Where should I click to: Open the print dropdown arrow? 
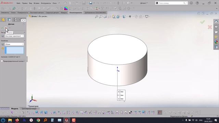coord(94,3)
